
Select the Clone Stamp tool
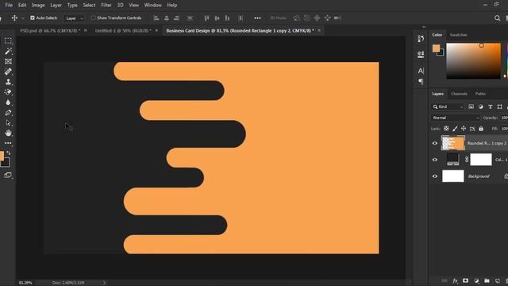[8, 82]
